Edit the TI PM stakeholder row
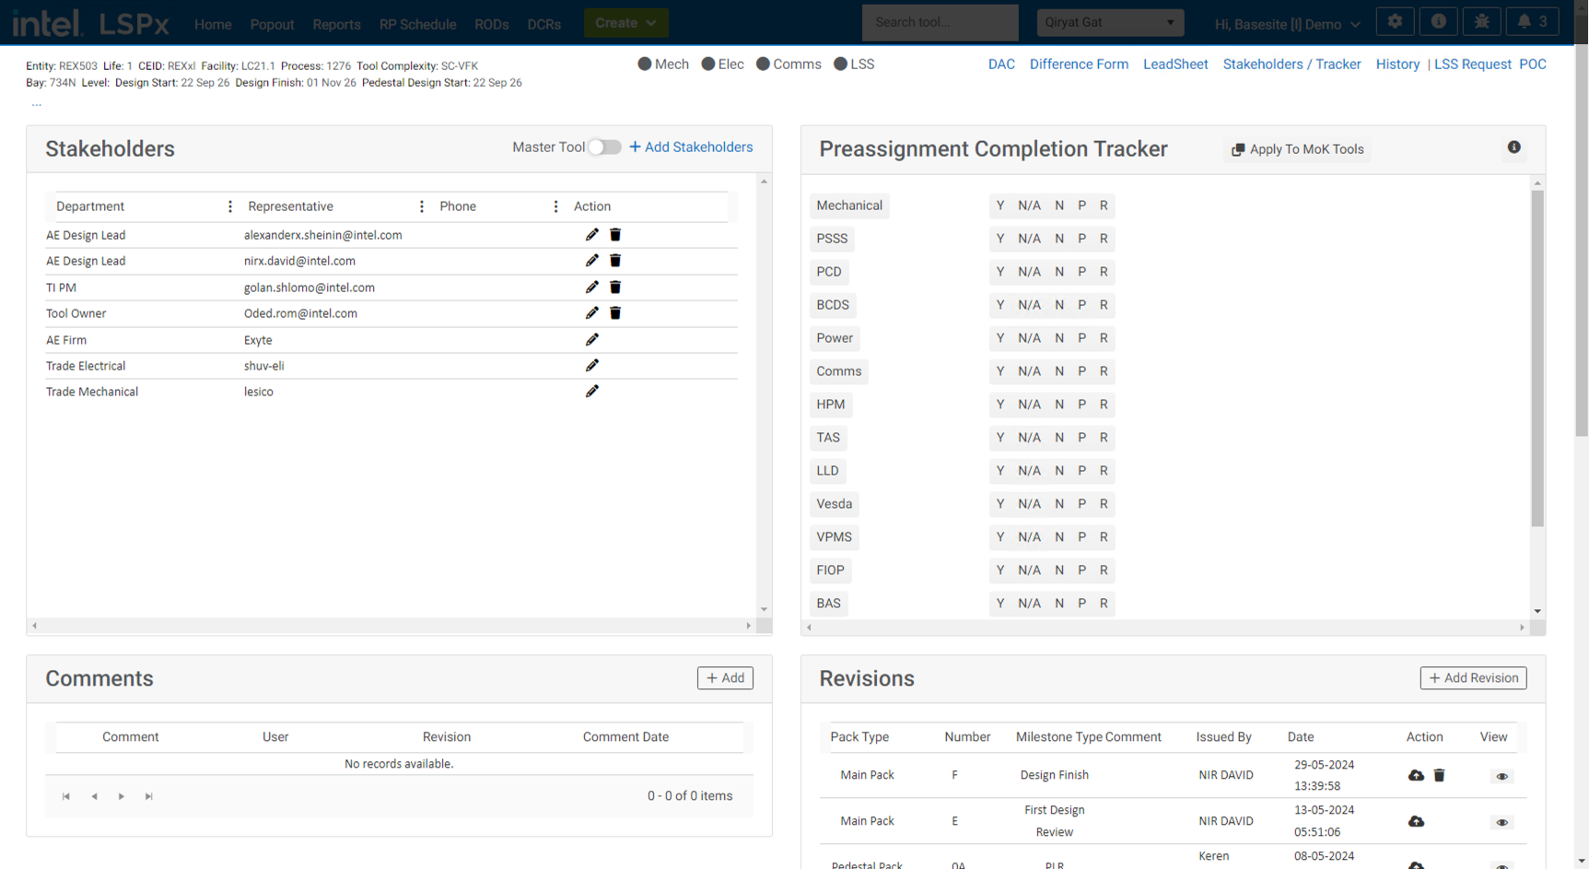 tap(591, 288)
